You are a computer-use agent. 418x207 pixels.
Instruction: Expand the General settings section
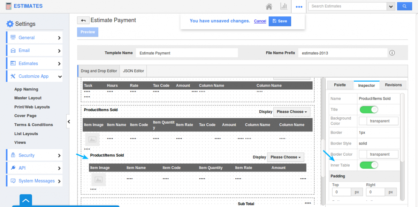(x=35, y=38)
